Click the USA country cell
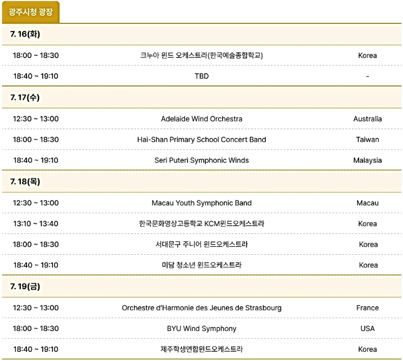 click(x=367, y=328)
